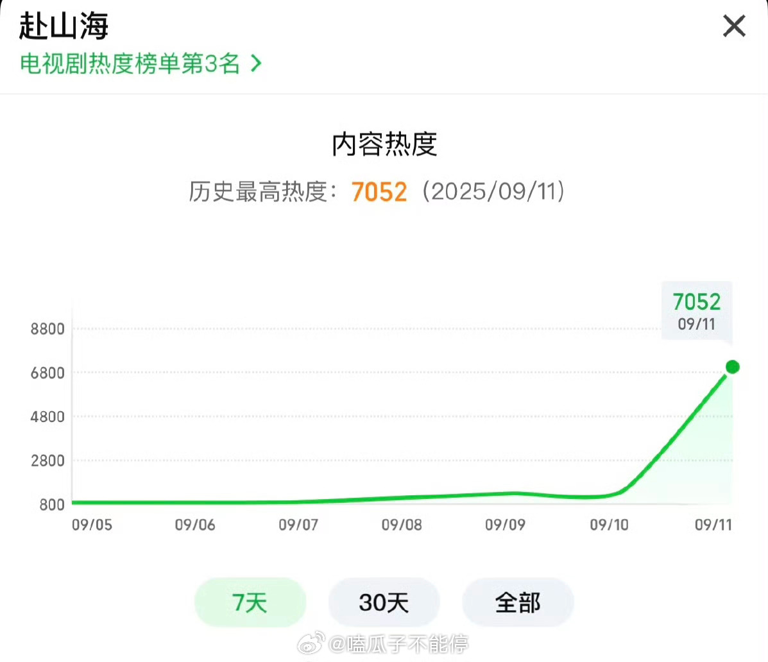
Task: Select the 09/06 date on the chart axis
Action: click(x=195, y=525)
